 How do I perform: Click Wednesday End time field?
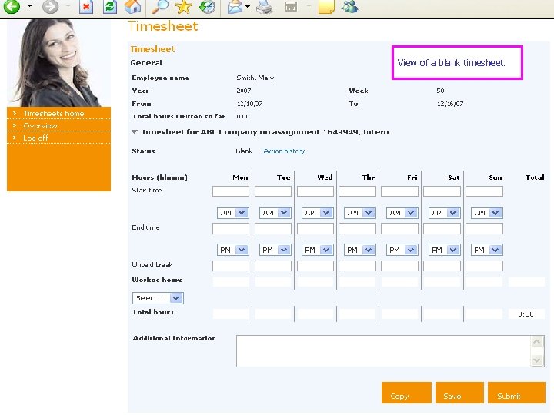pyautogui.click(x=315, y=228)
